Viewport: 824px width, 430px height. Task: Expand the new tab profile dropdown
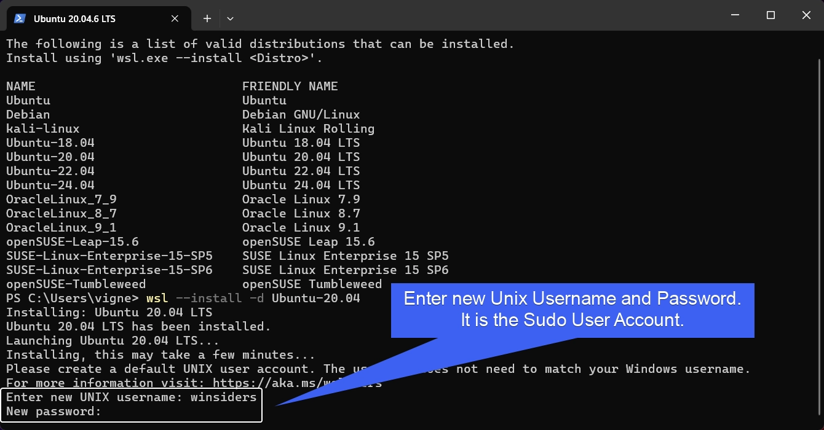tap(230, 18)
